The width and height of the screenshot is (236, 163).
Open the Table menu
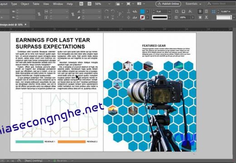click(36, 4)
